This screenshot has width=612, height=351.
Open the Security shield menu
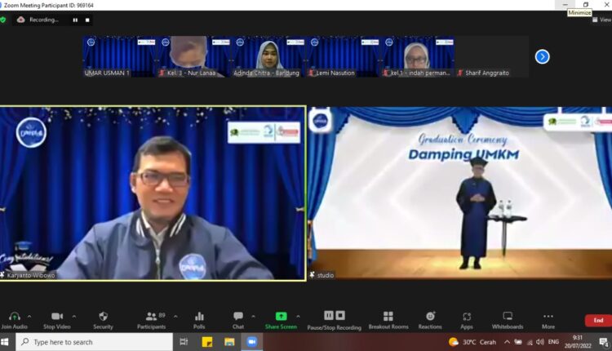point(103,317)
